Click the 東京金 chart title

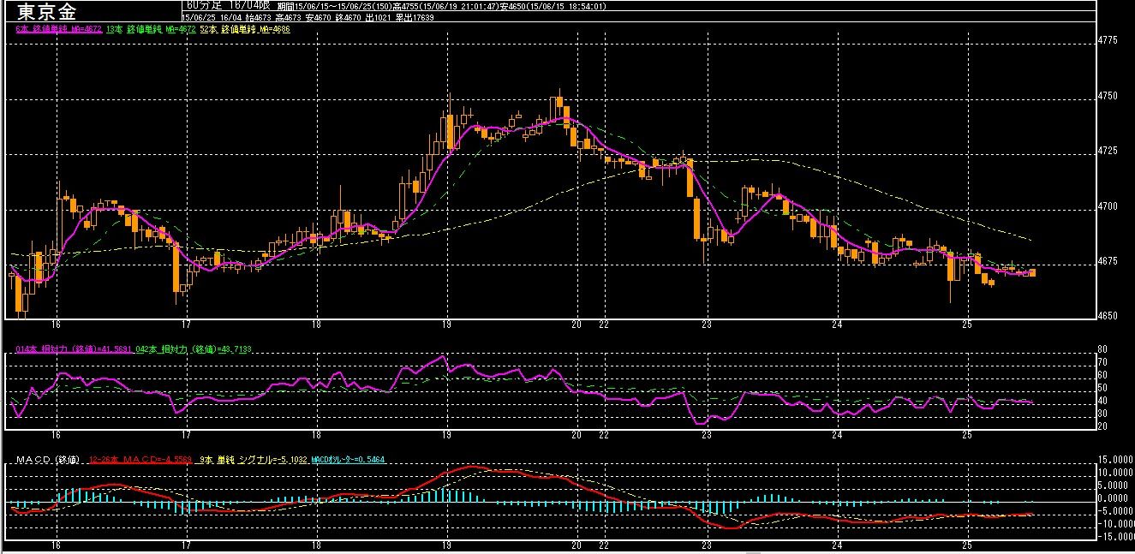pyautogui.click(x=45, y=11)
